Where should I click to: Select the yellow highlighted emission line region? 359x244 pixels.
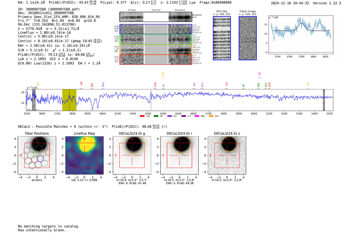tap(69, 100)
